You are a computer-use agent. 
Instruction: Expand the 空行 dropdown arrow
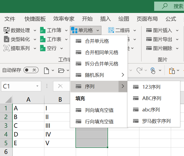click(62, 48)
